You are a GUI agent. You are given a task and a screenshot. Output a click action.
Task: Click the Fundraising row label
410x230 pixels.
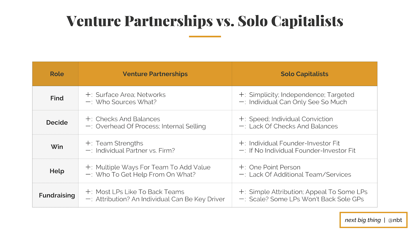coord(57,195)
